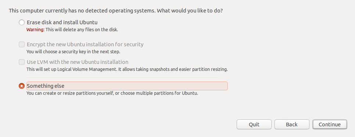Click the security key in next step description

pos(73,52)
